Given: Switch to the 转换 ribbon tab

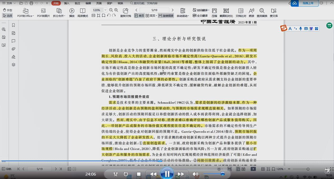Looking at the screenshot, I should [x=120, y=3].
